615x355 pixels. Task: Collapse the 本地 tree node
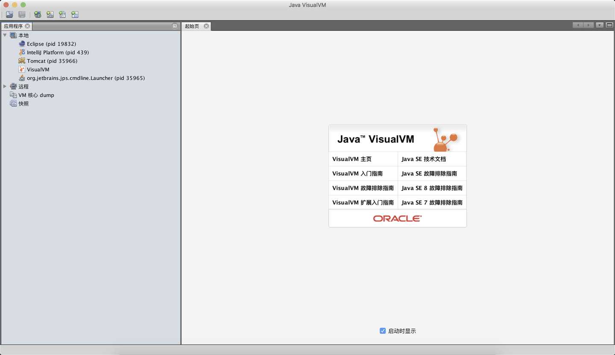(5, 35)
